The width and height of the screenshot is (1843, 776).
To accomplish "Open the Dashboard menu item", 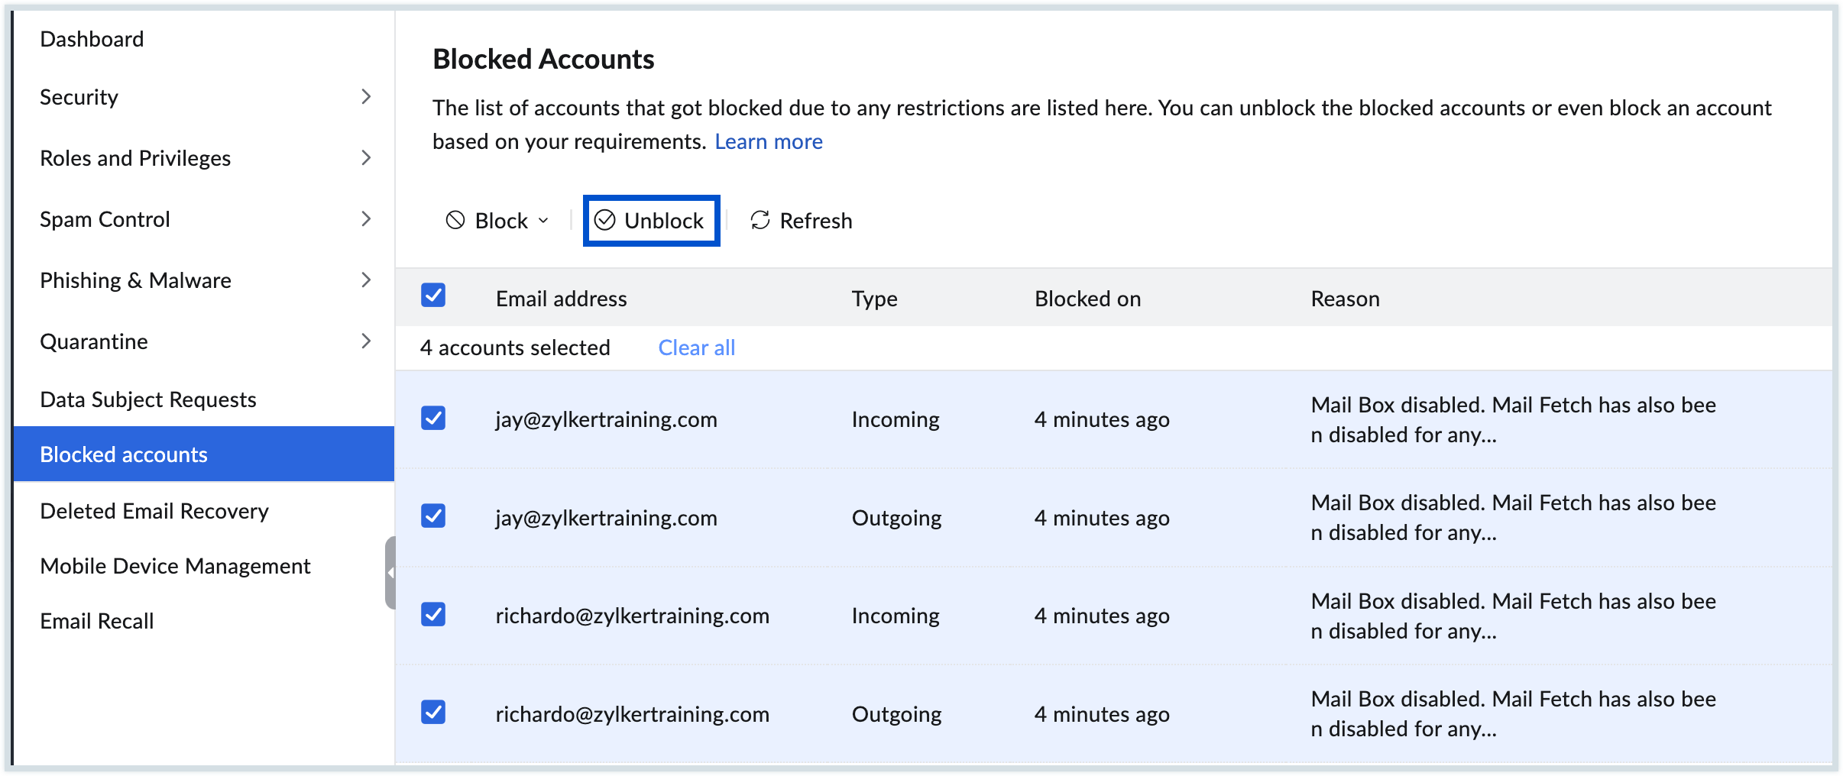I will [92, 39].
